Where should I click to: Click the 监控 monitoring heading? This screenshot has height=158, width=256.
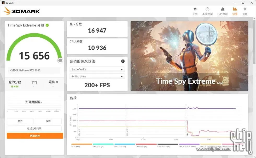click(x=73, y=98)
